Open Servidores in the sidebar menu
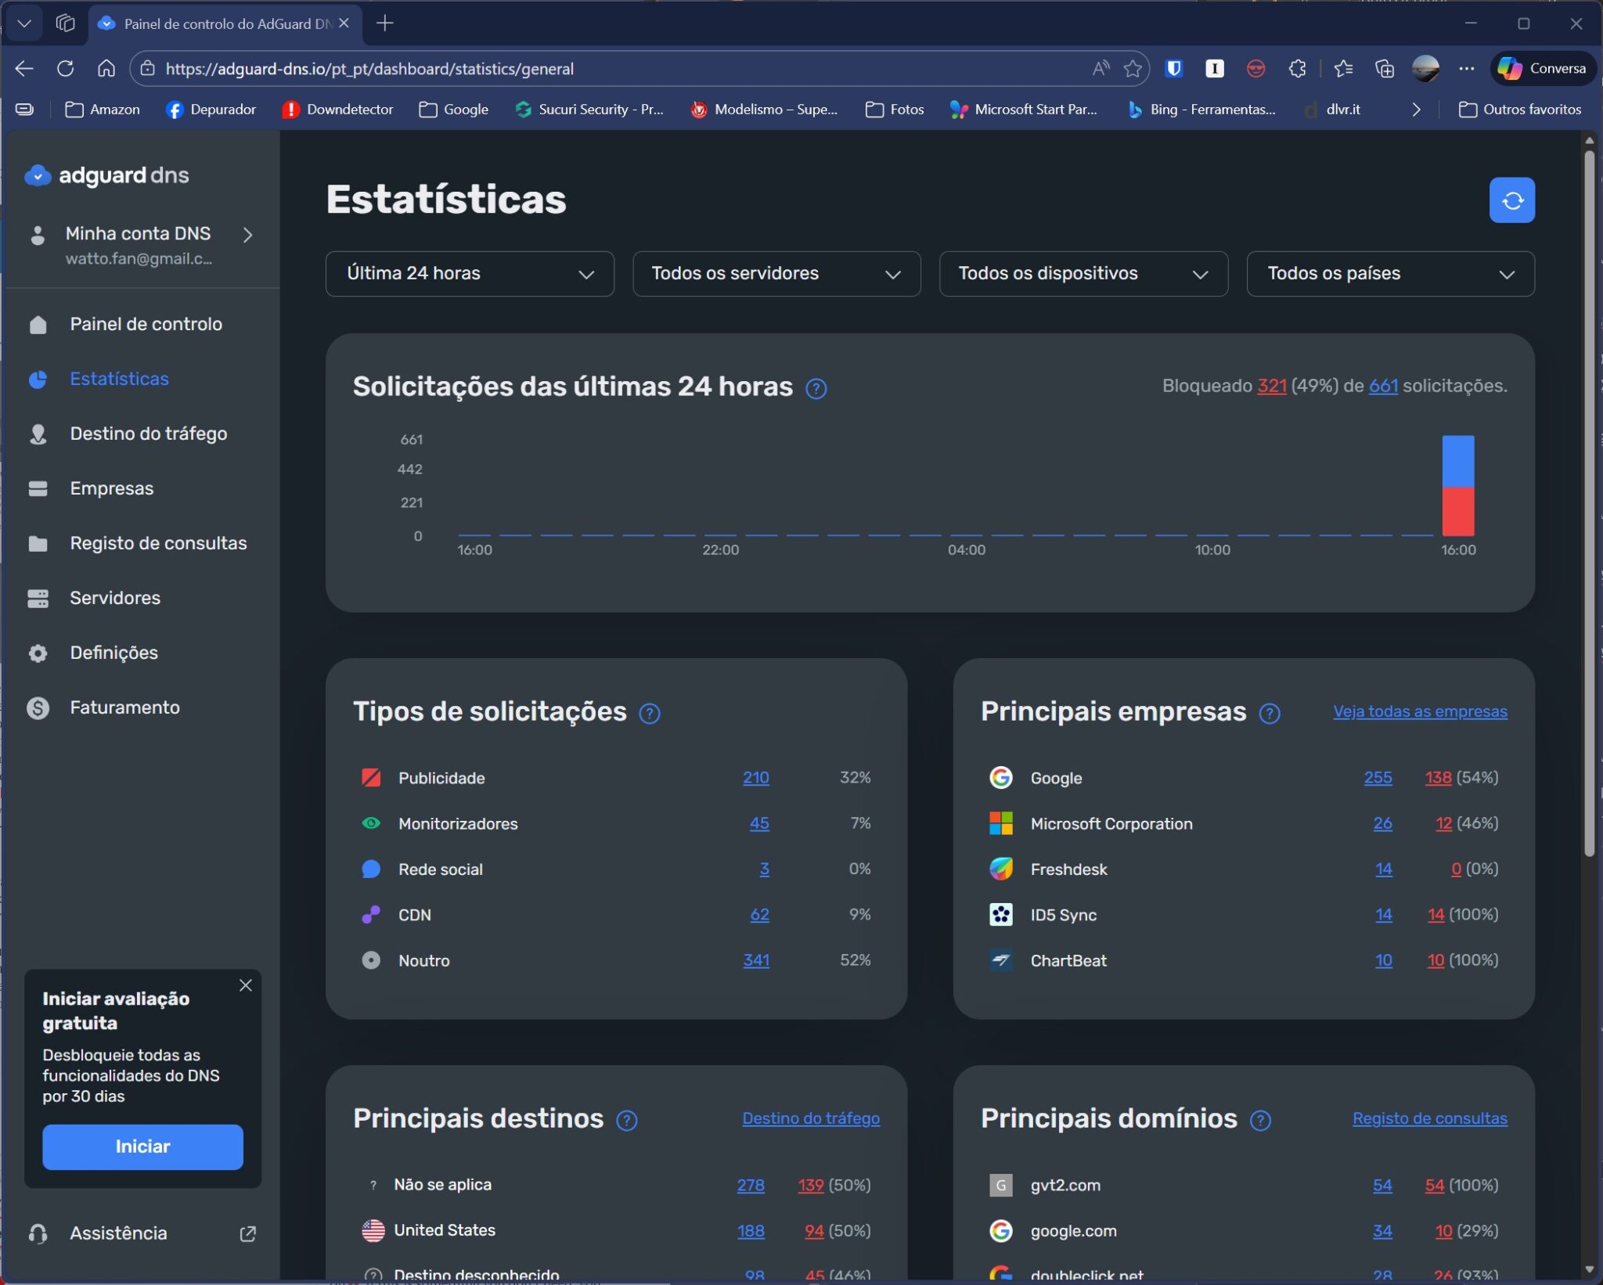Viewport: 1603px width, 1285px height. click(114, 598)
